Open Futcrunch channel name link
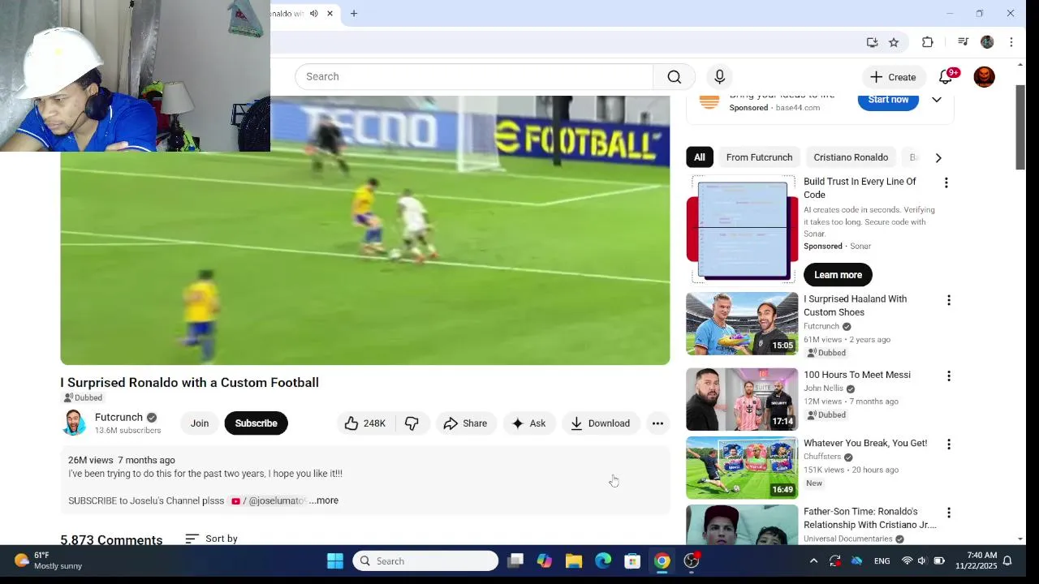Screen dimensions: 1039x584 (119, 417)
